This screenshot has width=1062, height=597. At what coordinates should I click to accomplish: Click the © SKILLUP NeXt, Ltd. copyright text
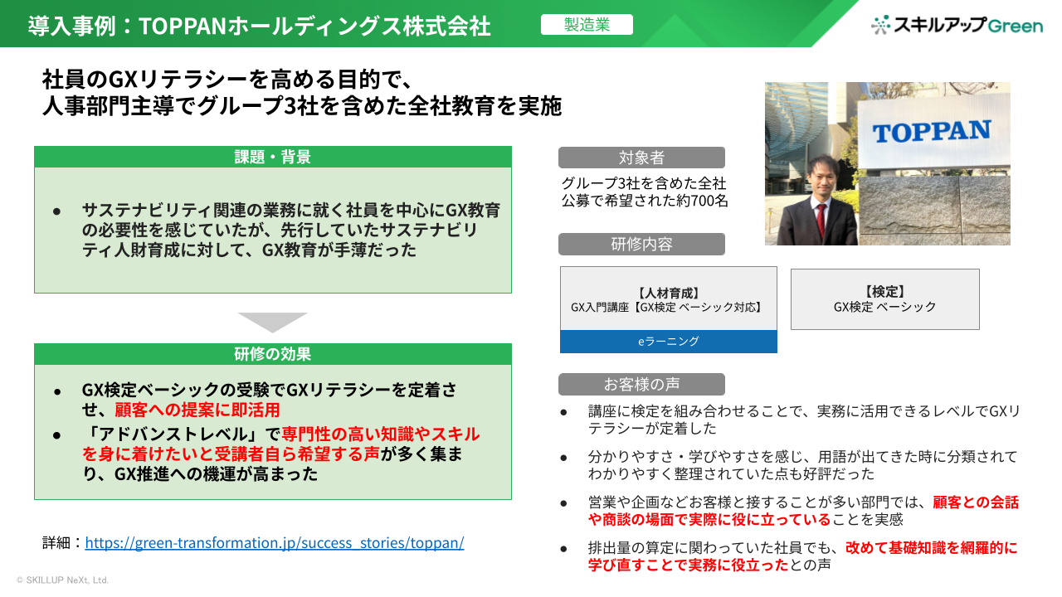click(63, 580)
